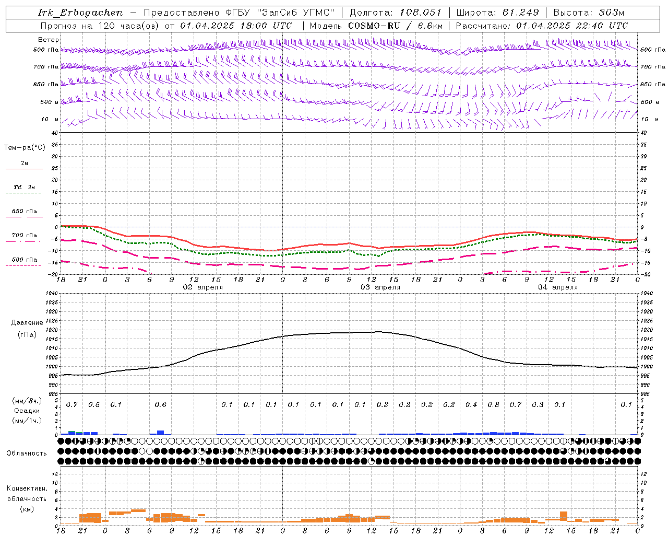Click the Конвективн. convective cloud label
This screenshot has width=668, height=535.
[x=27, y=489]
